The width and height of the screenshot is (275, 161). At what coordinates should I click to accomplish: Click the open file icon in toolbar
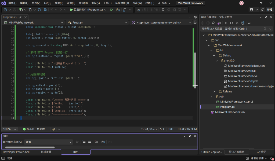30,10
